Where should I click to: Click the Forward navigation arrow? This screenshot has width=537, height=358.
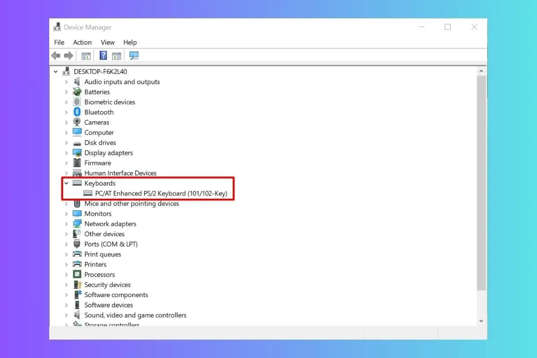click(68, 55)
